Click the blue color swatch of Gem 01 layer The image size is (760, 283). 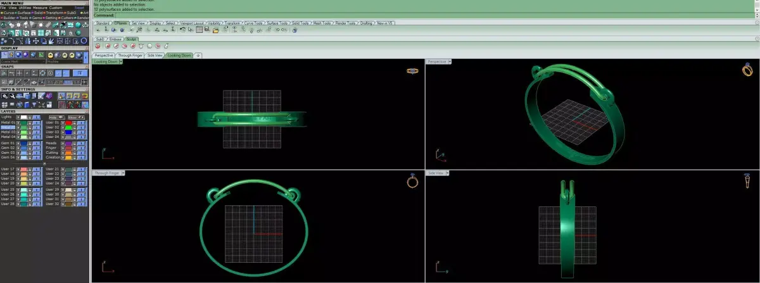[x=24, y=144]
